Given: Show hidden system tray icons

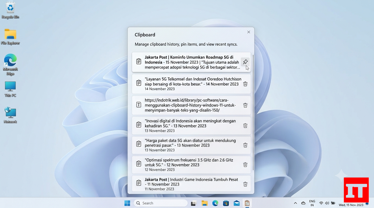Looking at the screenshot, I should click(295, 203).
